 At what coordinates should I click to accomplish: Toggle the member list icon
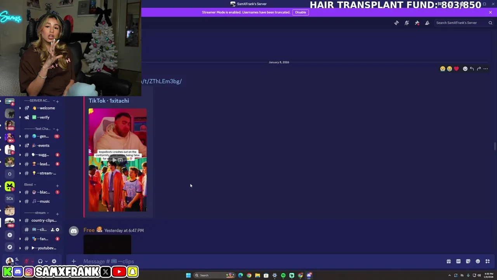[427, 23]
